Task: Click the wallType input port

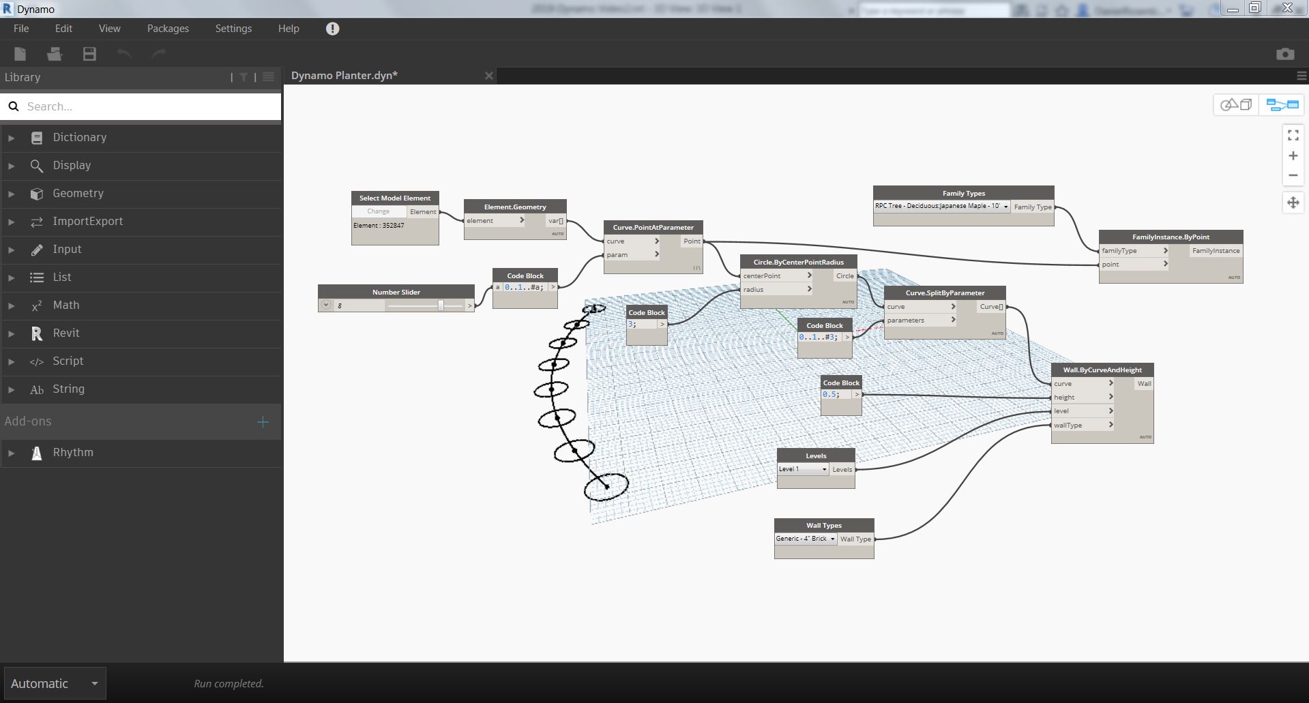Action: click(x=1083, y=425)
